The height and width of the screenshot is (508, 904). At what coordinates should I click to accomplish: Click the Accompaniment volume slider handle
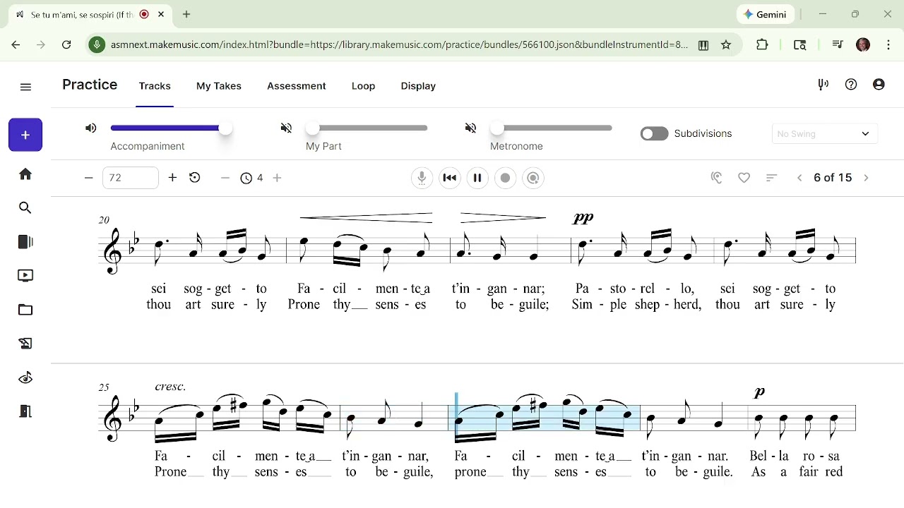pos(225,128)
